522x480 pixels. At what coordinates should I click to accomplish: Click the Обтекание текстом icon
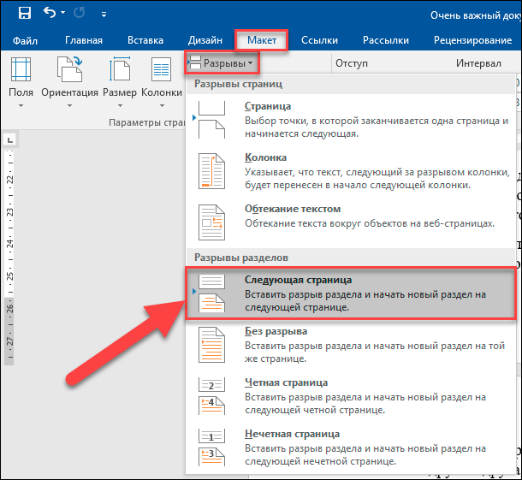point(211,222)
